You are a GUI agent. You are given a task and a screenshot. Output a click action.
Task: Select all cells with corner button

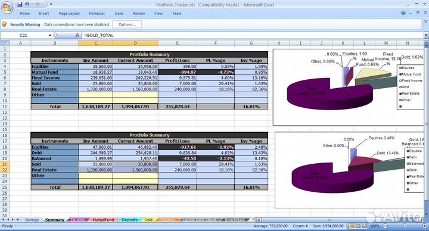coord(5,43)
